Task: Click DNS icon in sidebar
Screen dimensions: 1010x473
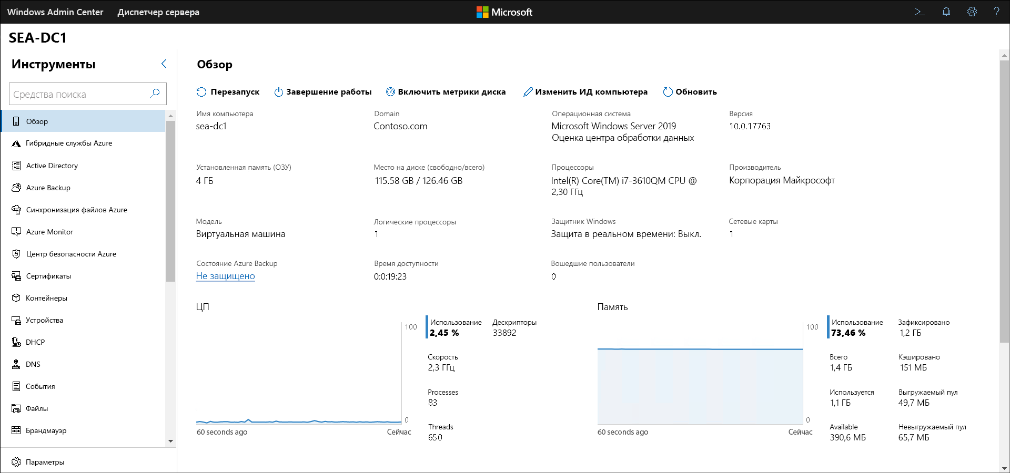Action: [16, 364]
